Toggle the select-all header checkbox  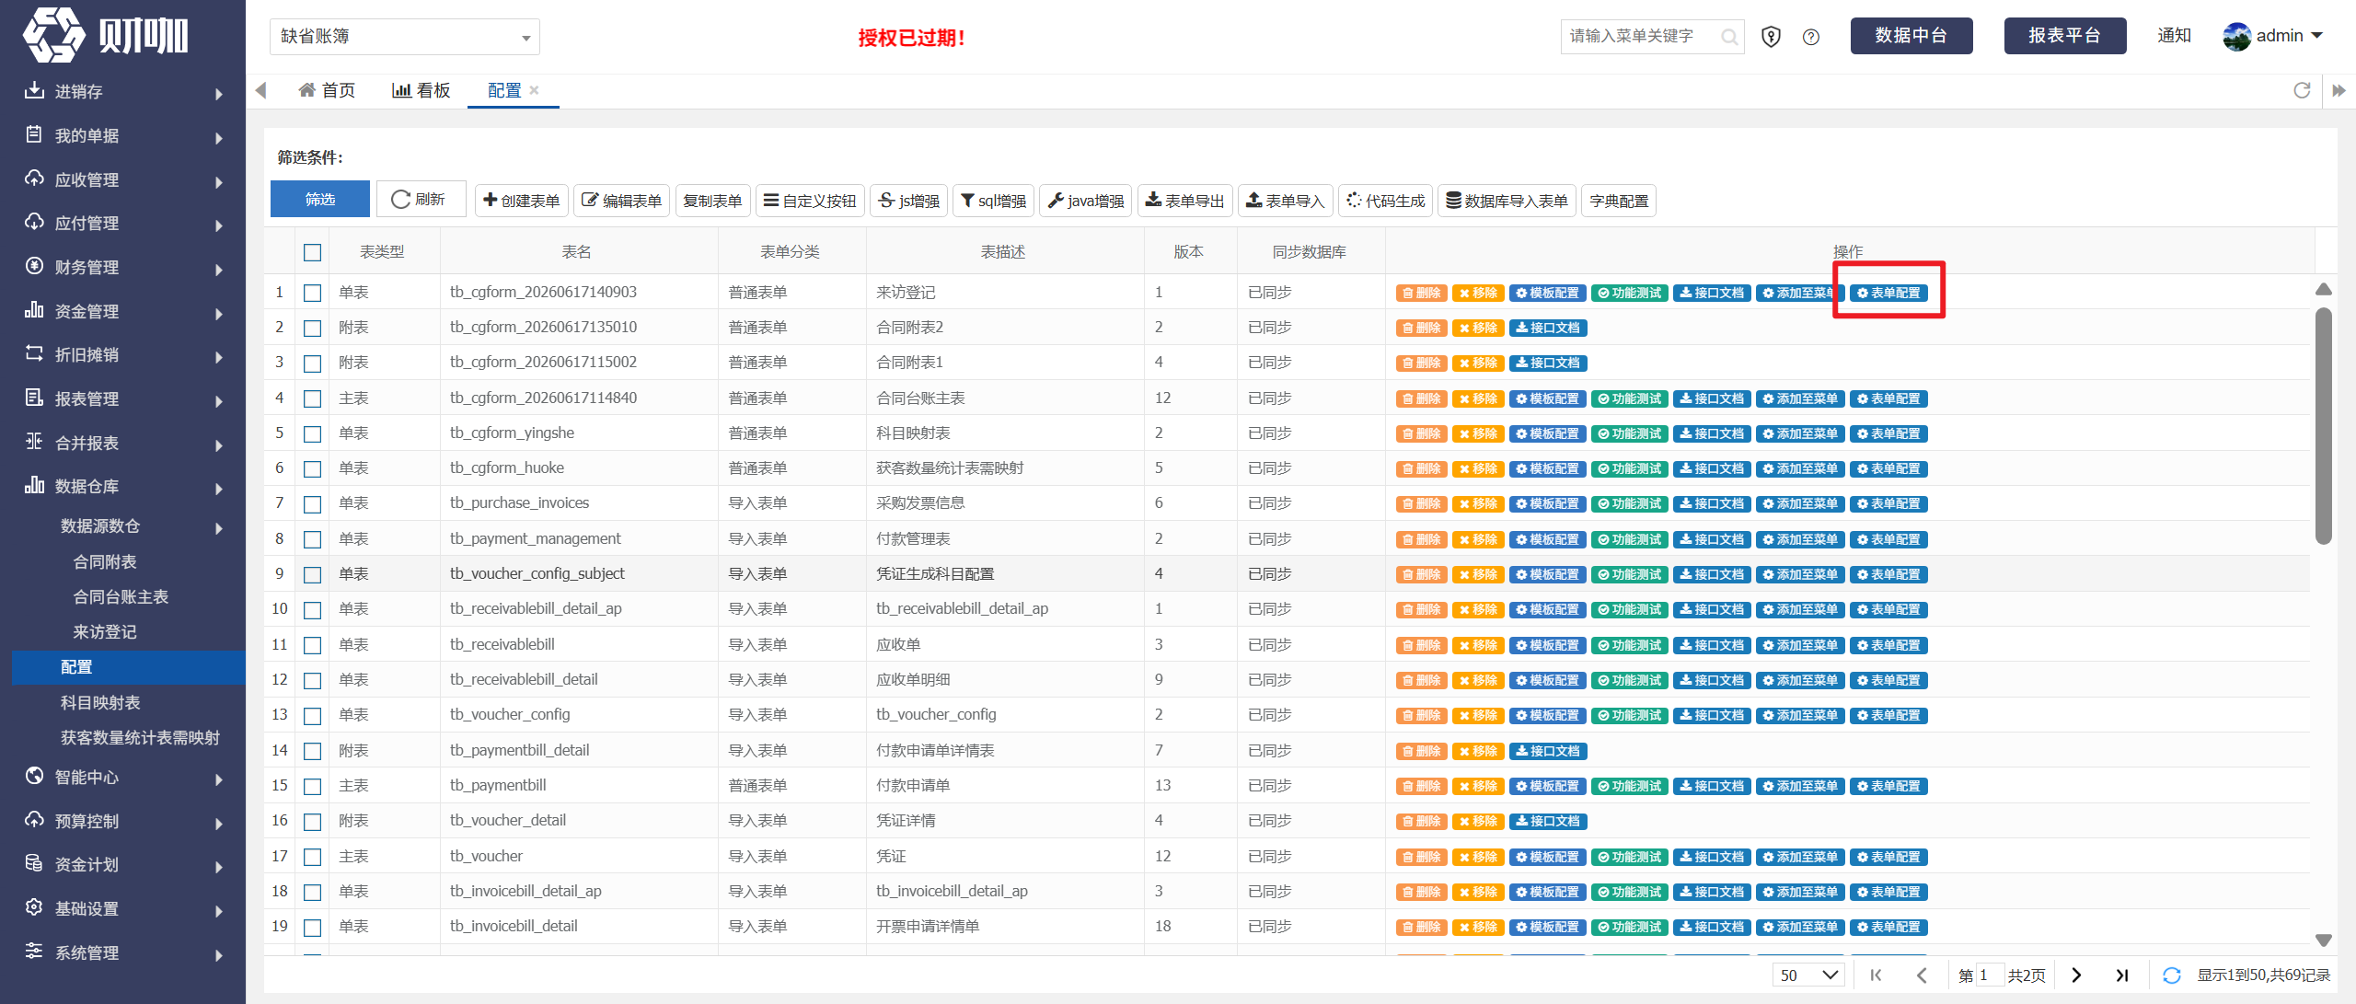[313, 252]
